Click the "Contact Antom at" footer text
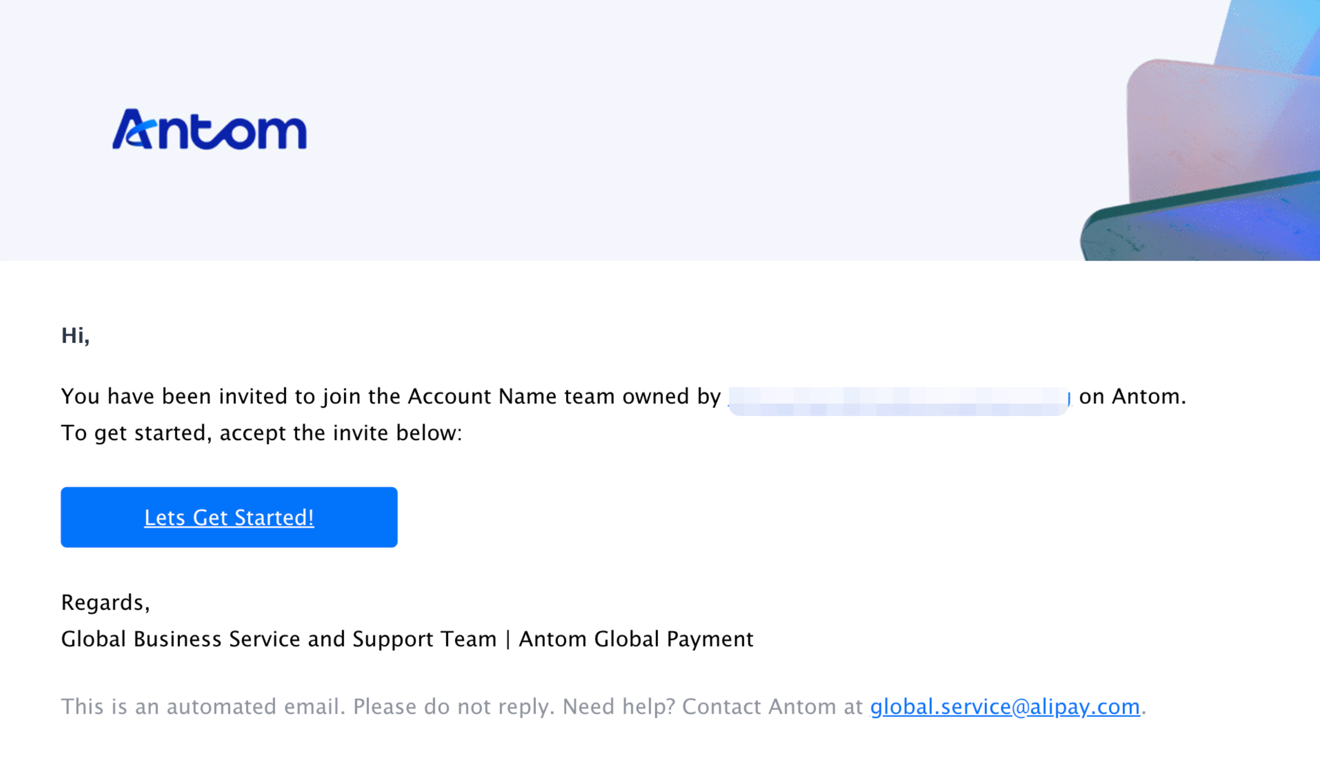The height and width of the screenshot is (766, 1320). pyautogui.click(x=773, y=706)
